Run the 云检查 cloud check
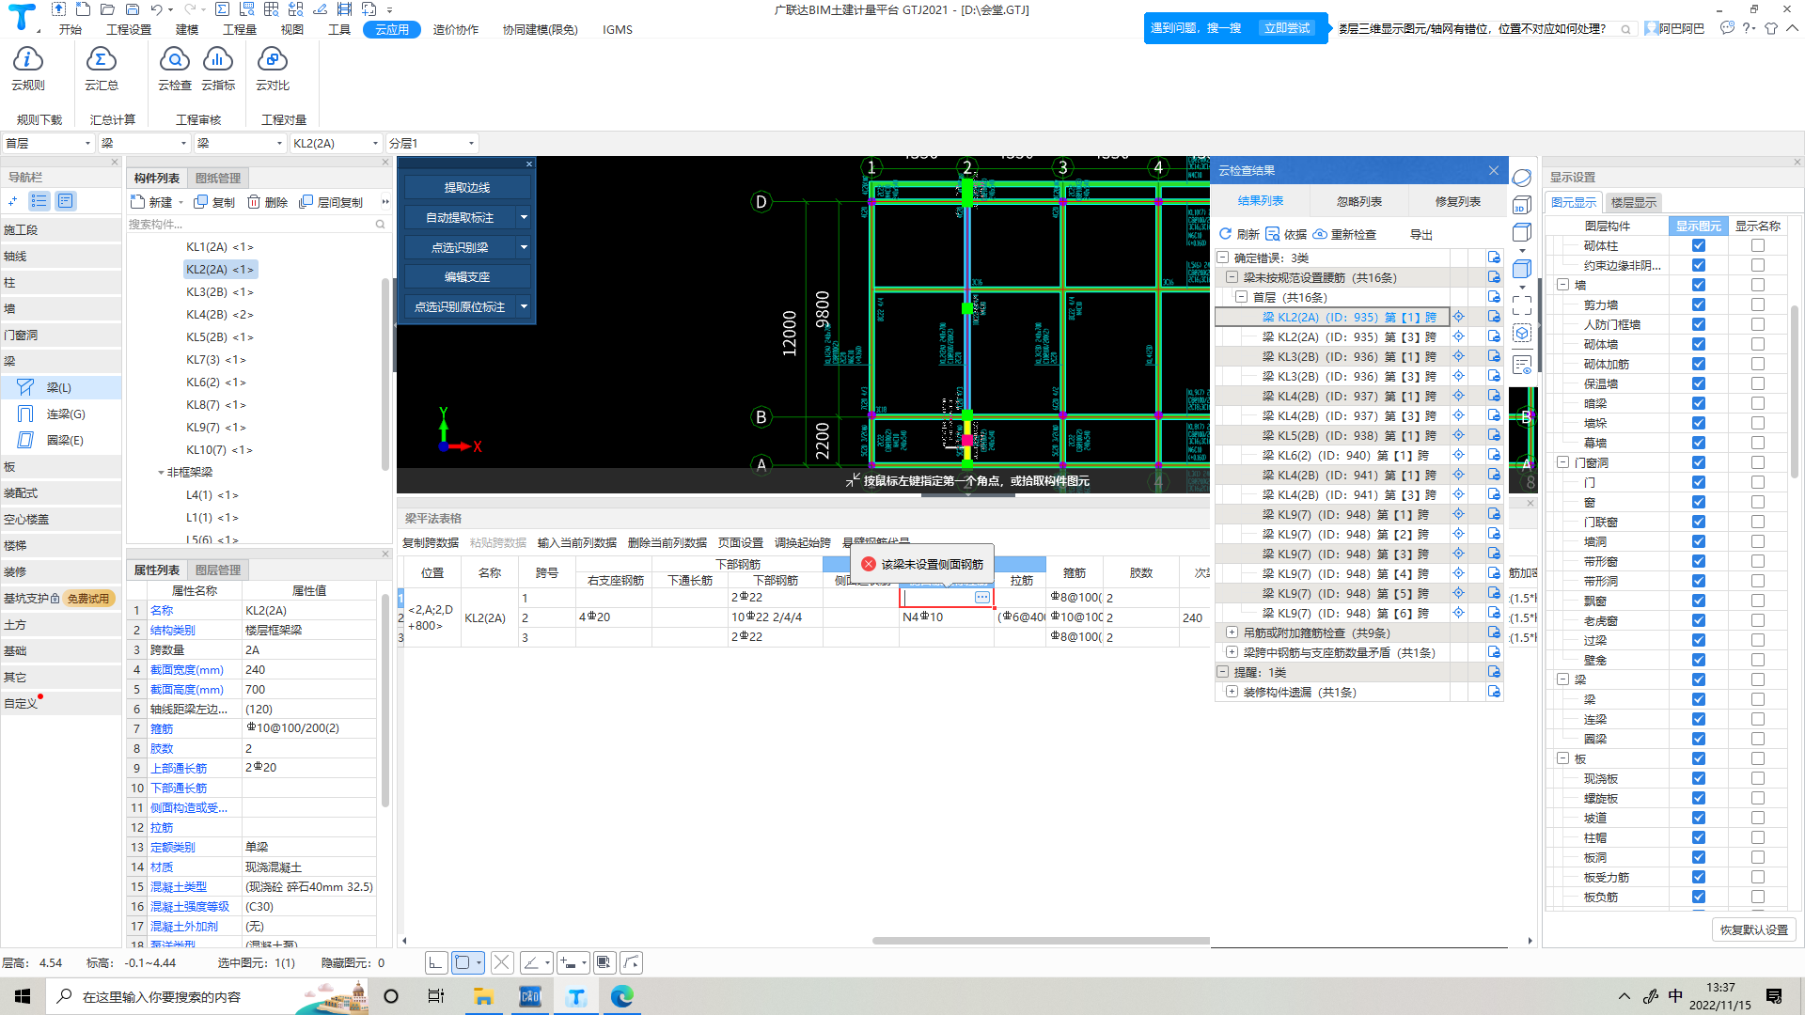The width and height of the screenshot is (1805, 1015). coord(175,68)
